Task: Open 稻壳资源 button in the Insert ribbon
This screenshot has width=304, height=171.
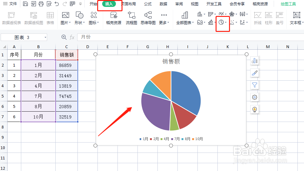Action: pos(114,18)
